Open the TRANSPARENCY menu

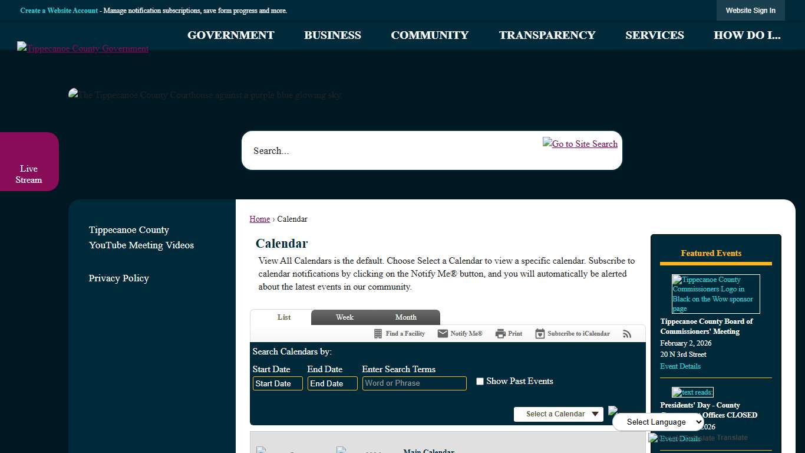(x=547, y=35)
